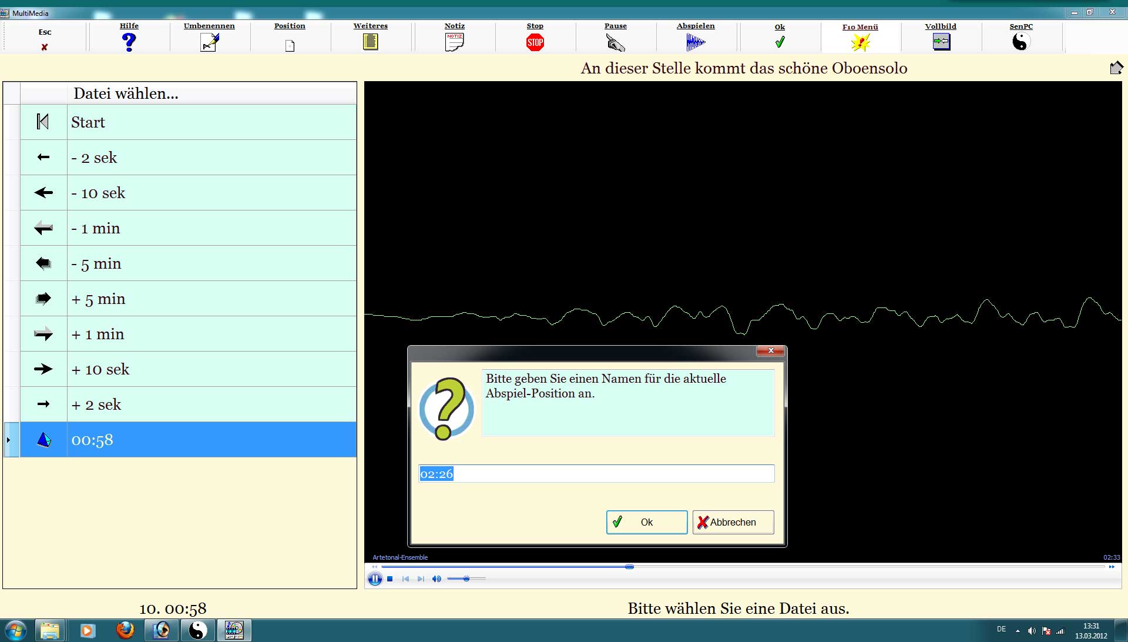The image size is (1128, 642).
Task: Switch to Vollbild fullscreen view
Action: point(941,42)
